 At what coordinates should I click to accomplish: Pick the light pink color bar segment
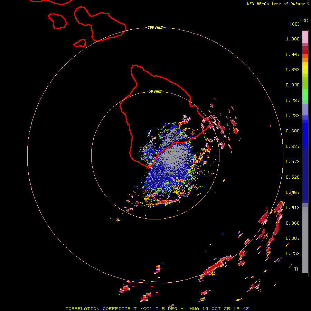pyautogui.click(x=305, y=37)
